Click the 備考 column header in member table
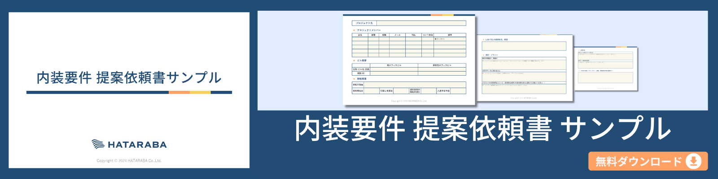The height and width of the screenshot is (179, 718). click(x=450, y=35)
